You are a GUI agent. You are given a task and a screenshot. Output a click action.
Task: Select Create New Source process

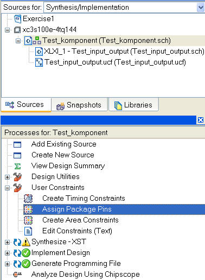(63, 155)
